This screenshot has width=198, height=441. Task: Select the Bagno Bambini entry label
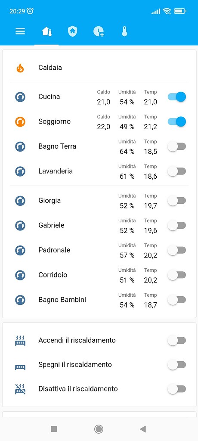pyautogui.click(x=62, y=300)
